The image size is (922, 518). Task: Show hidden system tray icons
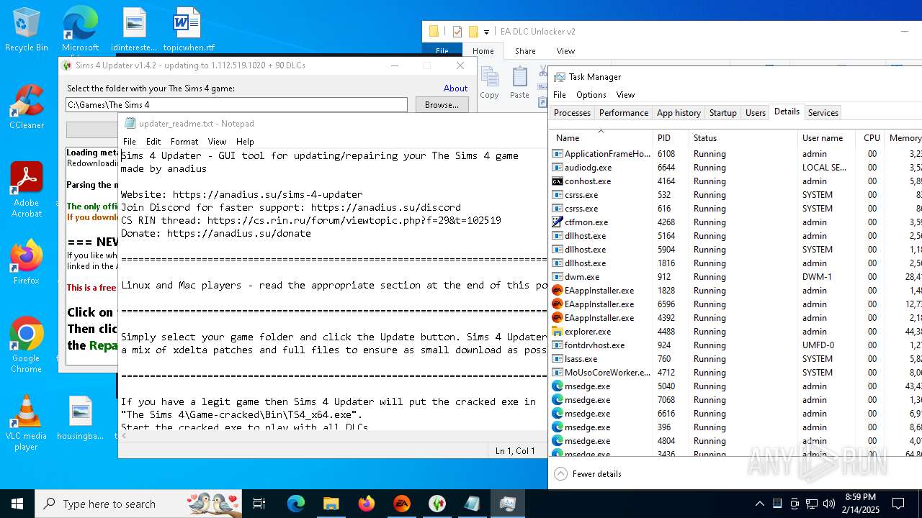coord(759,504)
